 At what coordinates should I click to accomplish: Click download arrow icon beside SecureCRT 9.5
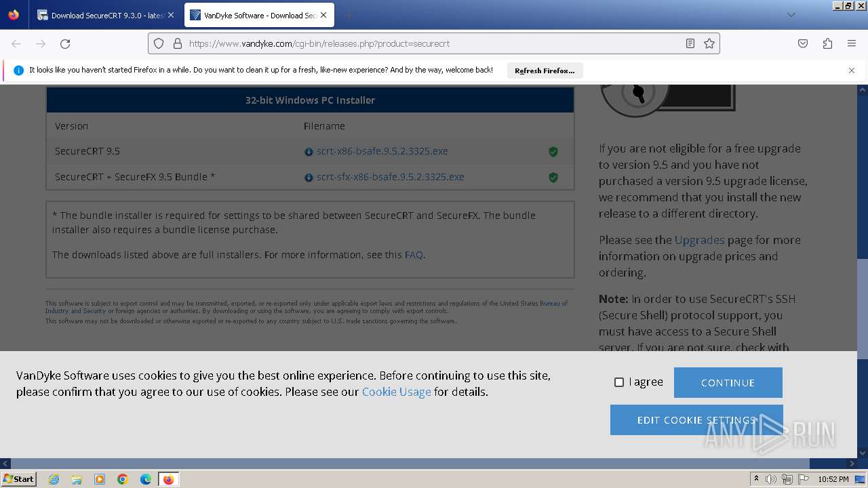[309, 152]
